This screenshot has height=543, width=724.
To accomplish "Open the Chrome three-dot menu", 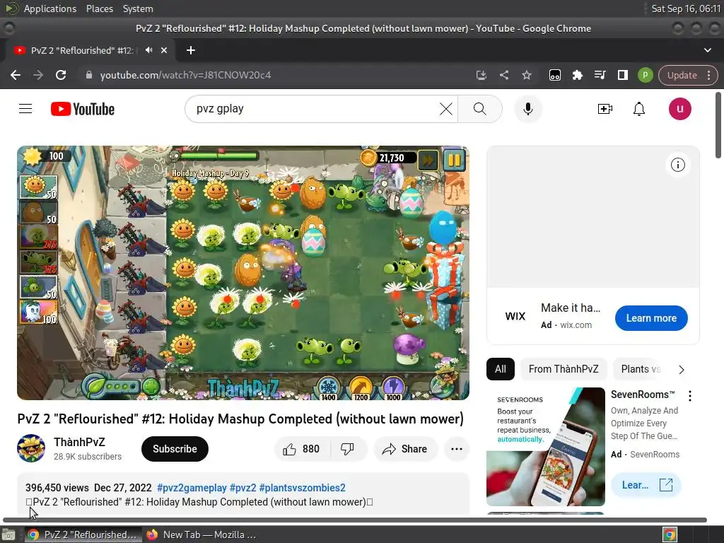I will click(x=708, y=75).
